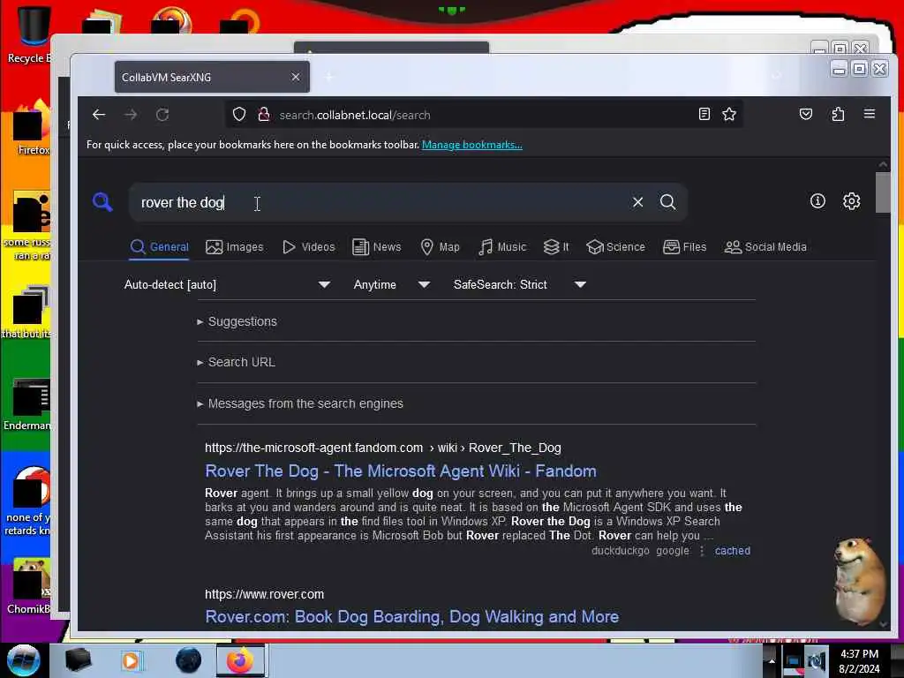Open the Auto-detect language dropdown
Viewport: 904px width, 678px height.
click(227, 284)
